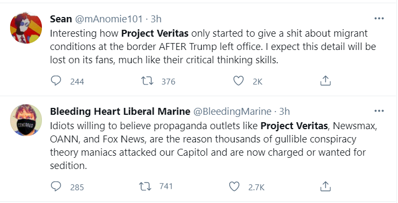
Task: Open more options on BleedingMarine's tweet
Action: coord(379,111)
